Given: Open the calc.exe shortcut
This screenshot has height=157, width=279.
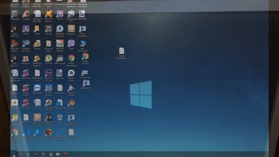Looking at the screenshot, I should click(48, 30).
